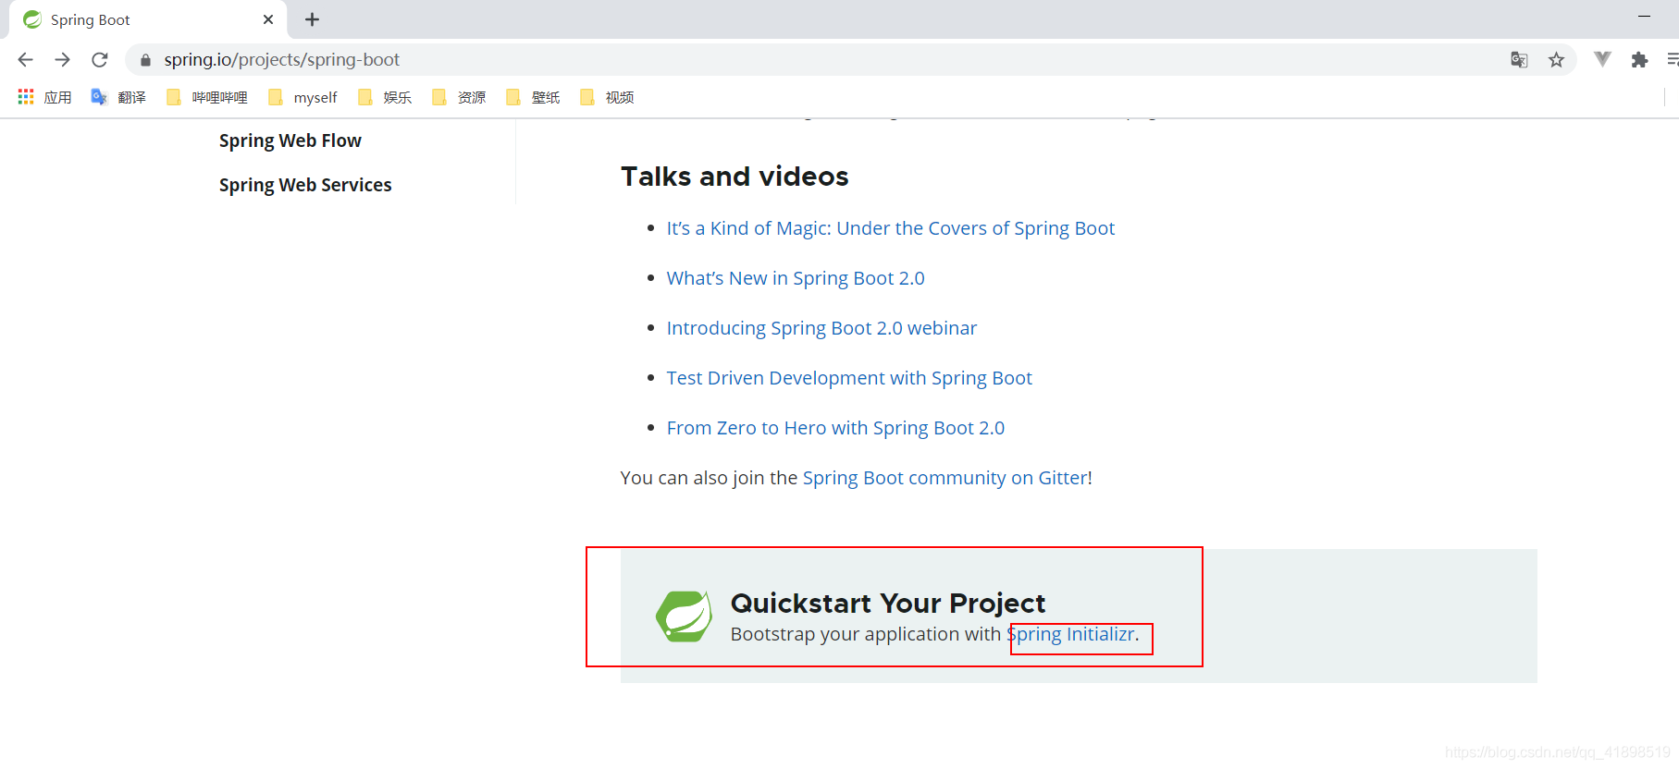1679x769 pixels.
Task: Open a new tab with plus button
Action: [313, 19]
